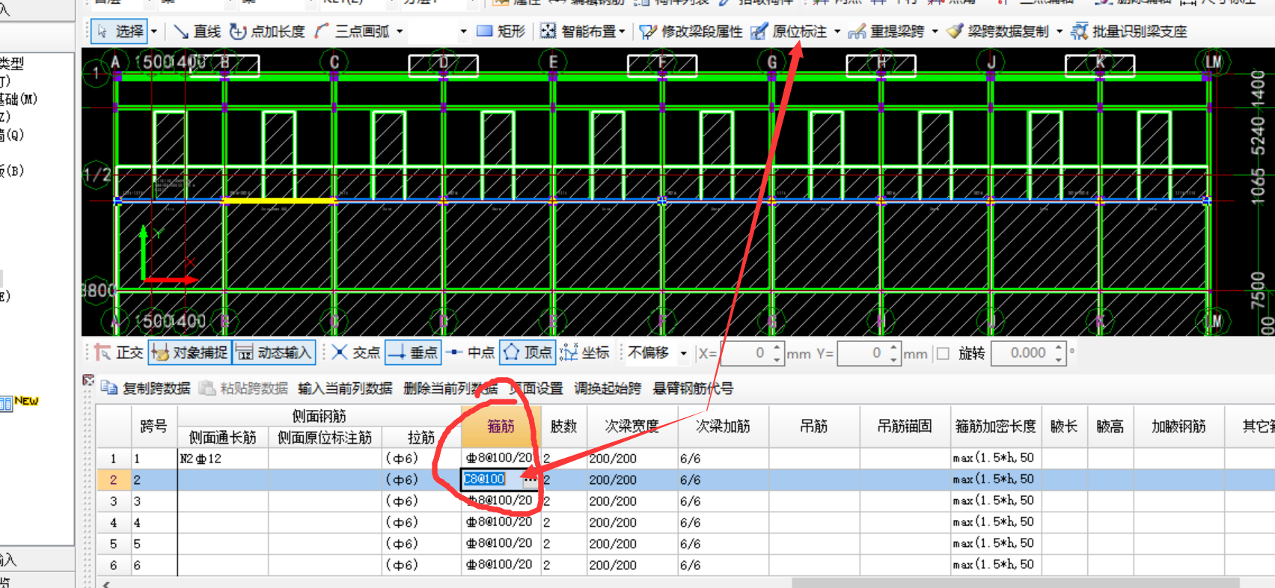Click 调换起始跨 swap start span
The width and height of the screenshot is (1275, 588).
tap(608, 388)
